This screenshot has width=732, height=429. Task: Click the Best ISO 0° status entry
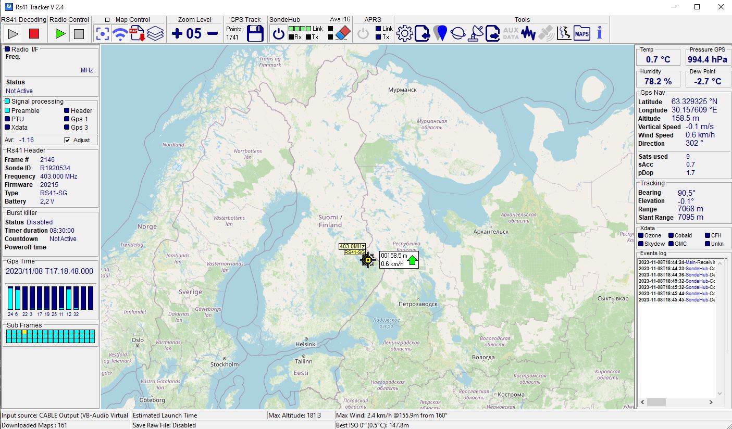coord(373,425)
